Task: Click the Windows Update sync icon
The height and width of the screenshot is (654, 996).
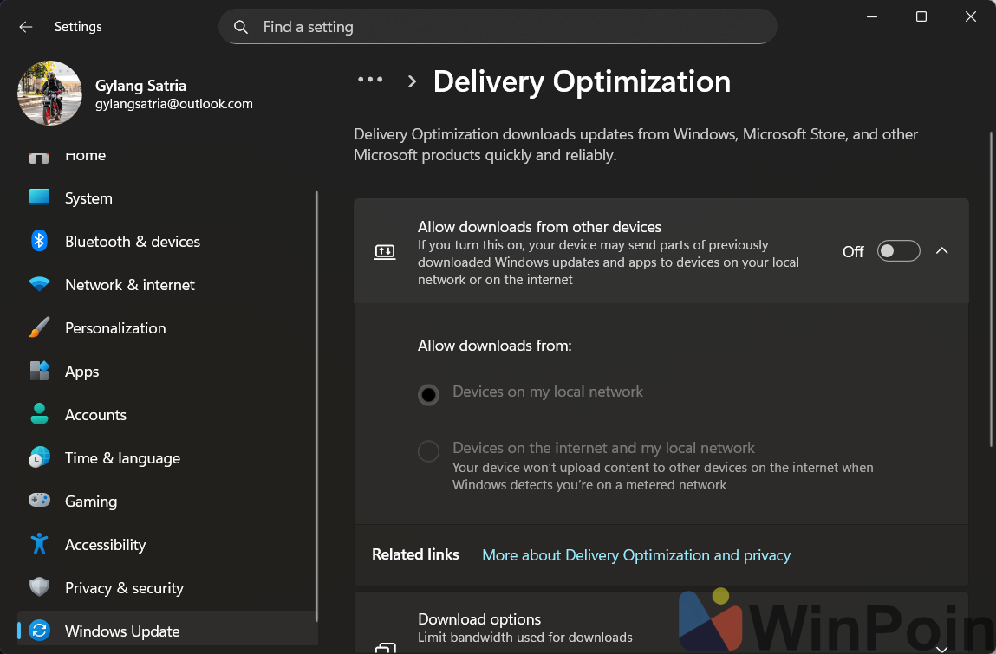Action: pos(39,631)
